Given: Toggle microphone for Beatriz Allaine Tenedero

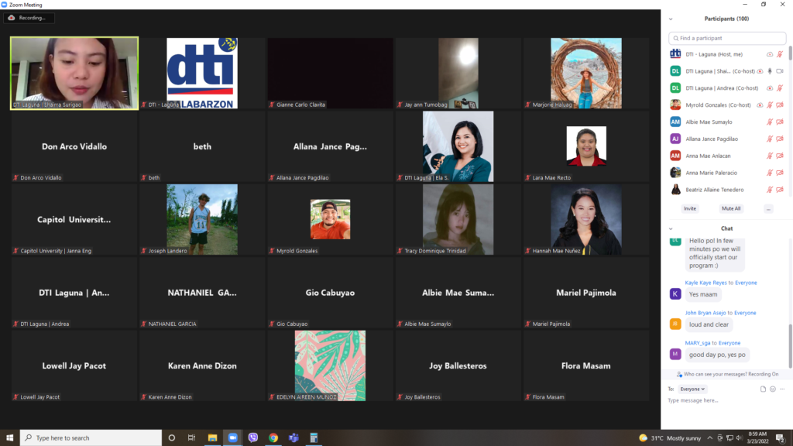Looking at the screenshot, I should pos(770,190).
